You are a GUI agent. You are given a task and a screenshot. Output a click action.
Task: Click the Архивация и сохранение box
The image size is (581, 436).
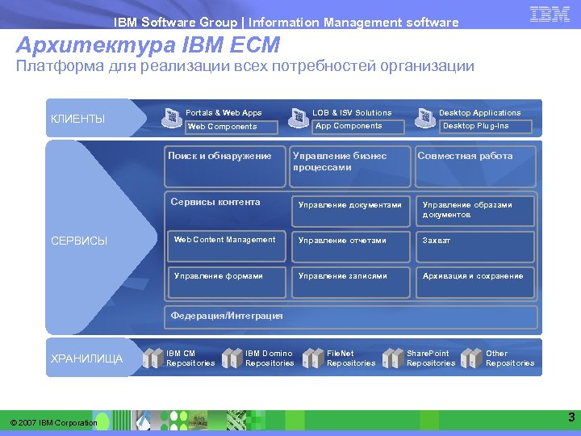475,283
